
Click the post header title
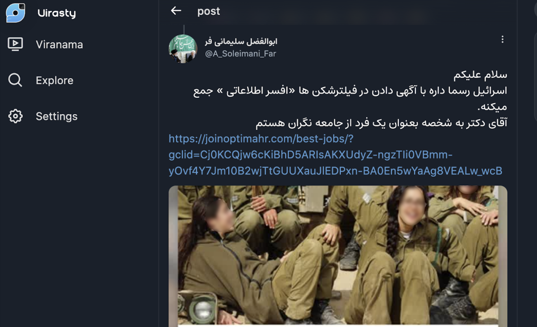[x=209, y=11]
